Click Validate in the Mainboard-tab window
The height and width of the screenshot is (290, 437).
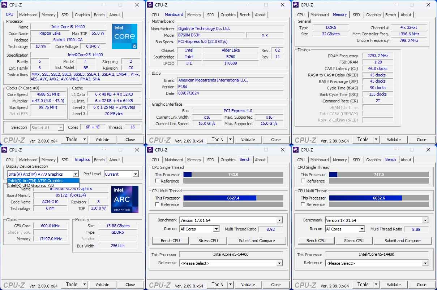pyautogui.click(x=248, y=140)
